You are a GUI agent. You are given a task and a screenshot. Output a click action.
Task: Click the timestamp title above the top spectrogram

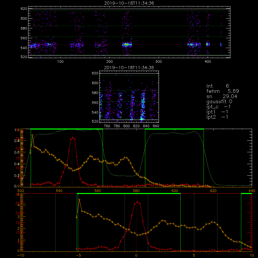129,3
